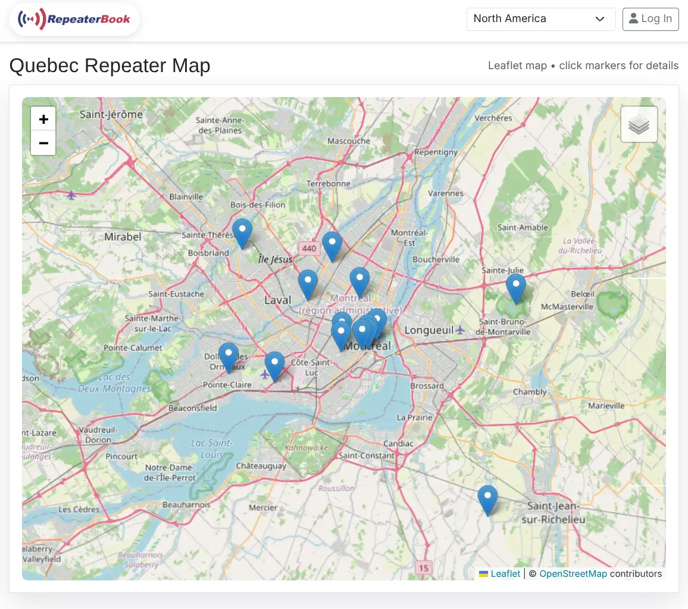This screenshot has width=688, height=609.
Task: Click the marker near Sainte-Thérèse
Action: click(242, 234)
